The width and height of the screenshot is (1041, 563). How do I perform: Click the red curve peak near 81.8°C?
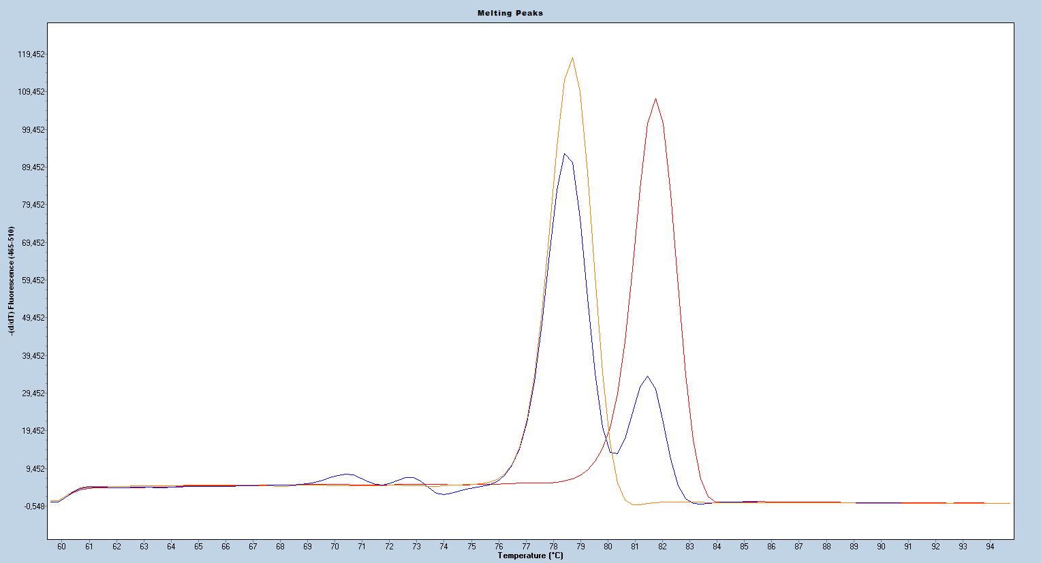coord(655,99)
